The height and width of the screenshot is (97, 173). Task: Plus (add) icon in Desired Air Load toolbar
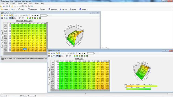click(82, 53)
